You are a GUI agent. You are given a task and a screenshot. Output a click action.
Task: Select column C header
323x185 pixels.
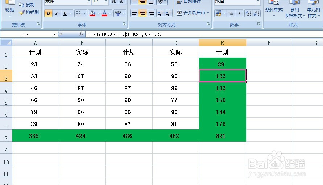(x=129, y=43)
